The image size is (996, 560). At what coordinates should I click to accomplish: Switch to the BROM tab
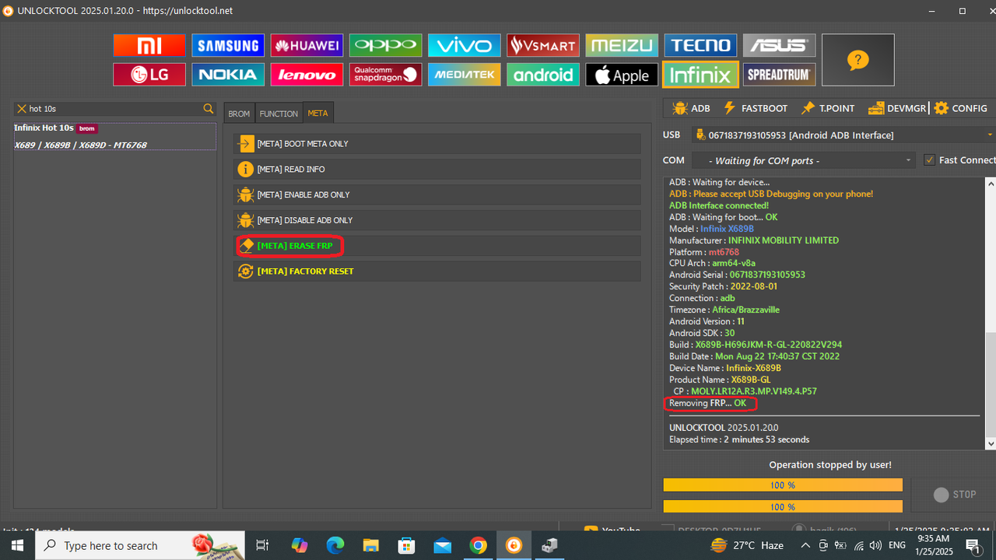click(x=239, y=114)
